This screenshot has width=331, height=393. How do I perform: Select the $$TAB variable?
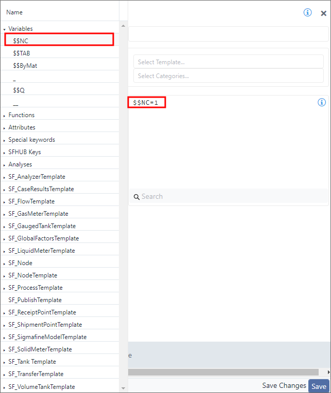(x=22, y=53)
